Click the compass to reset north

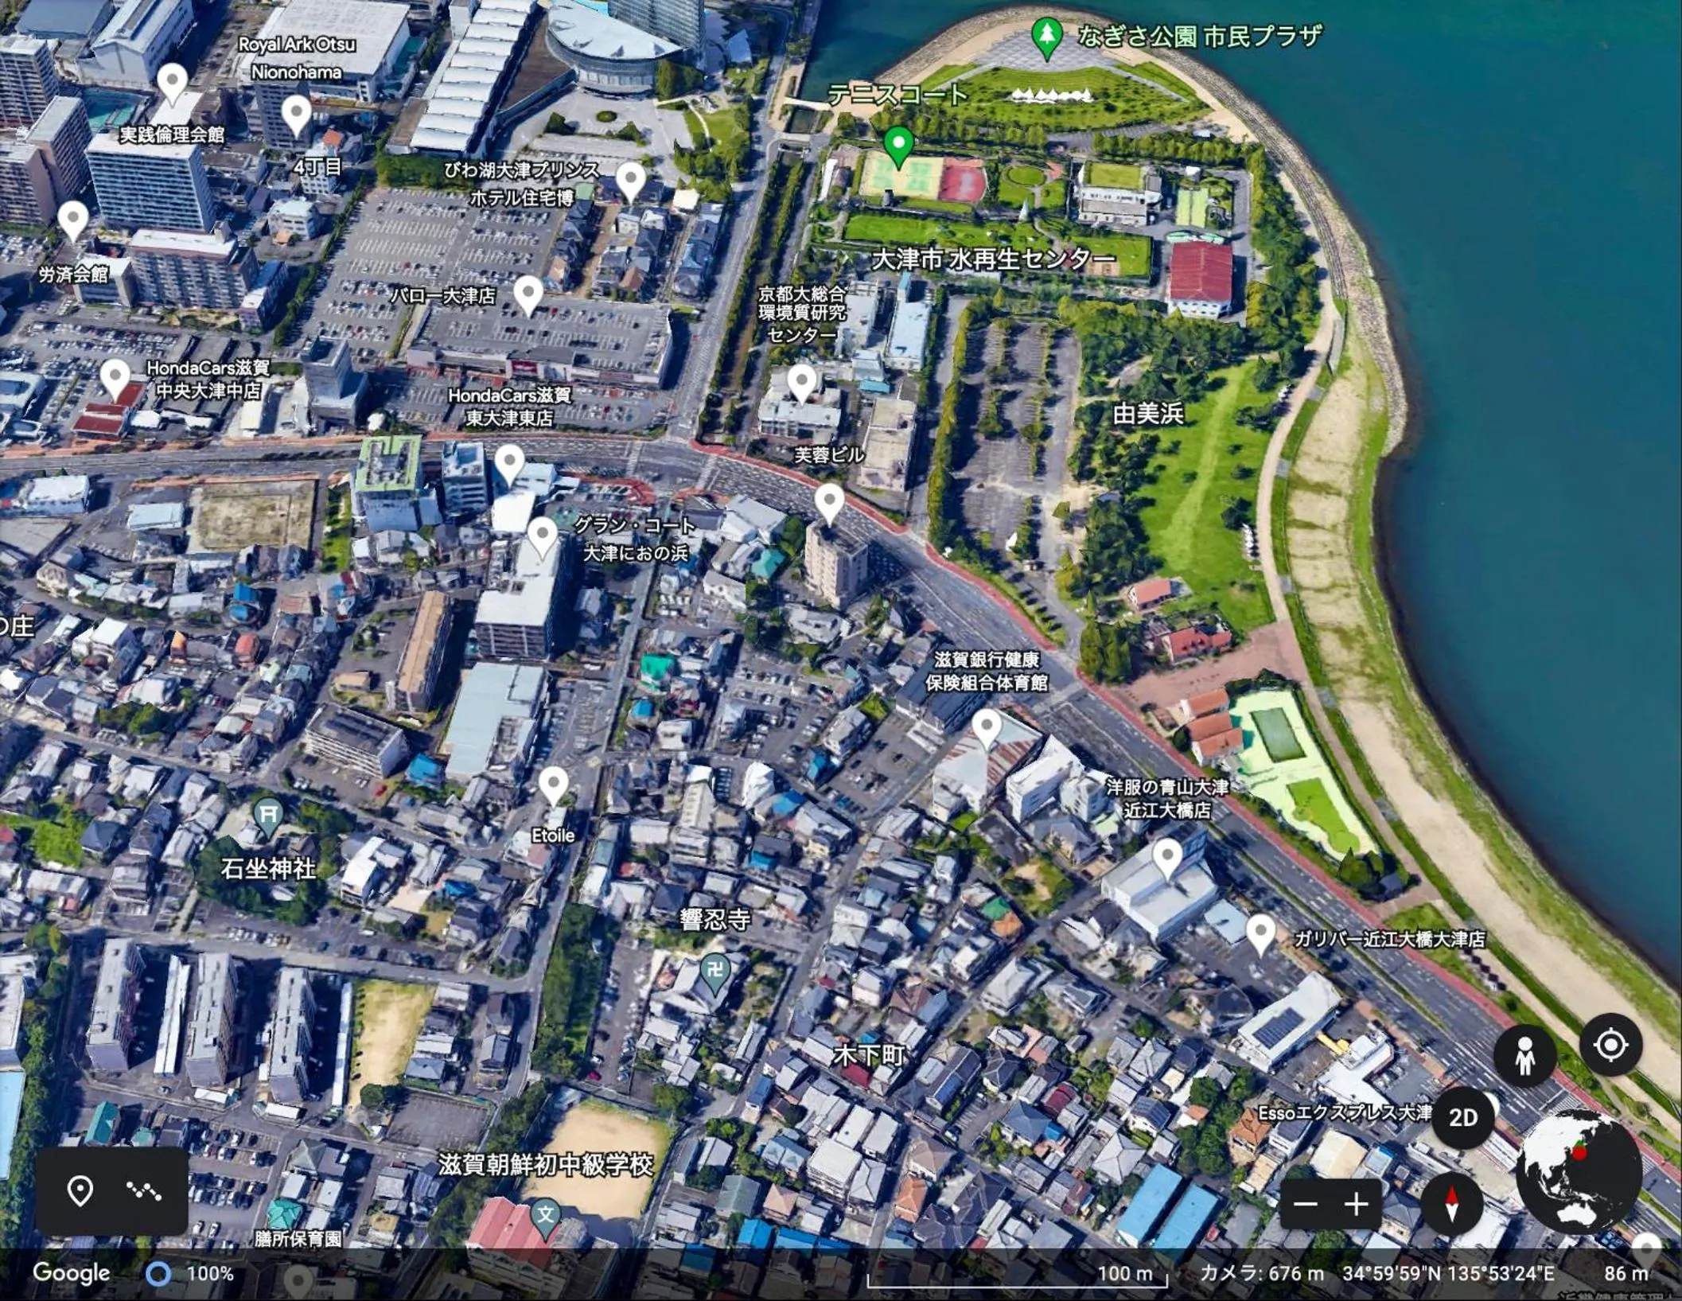[1451, 1204]
